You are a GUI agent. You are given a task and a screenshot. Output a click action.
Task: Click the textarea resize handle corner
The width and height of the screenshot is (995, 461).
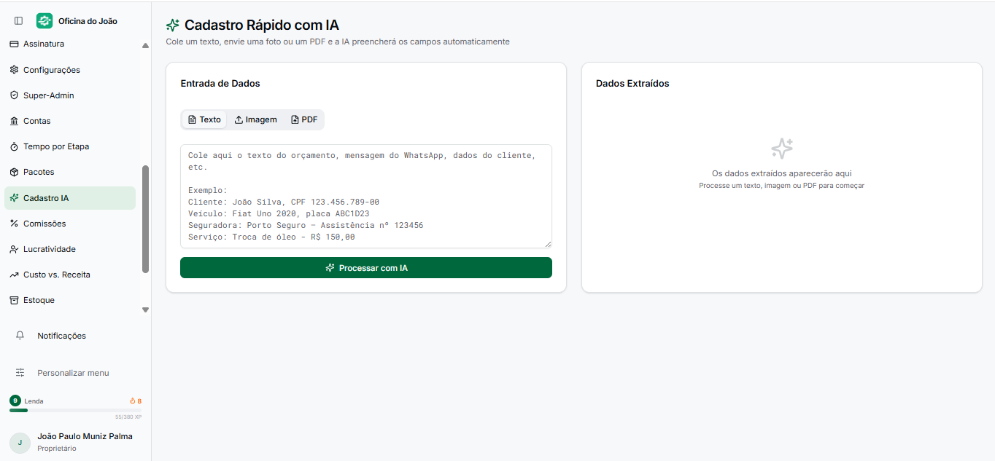(548, 244)
